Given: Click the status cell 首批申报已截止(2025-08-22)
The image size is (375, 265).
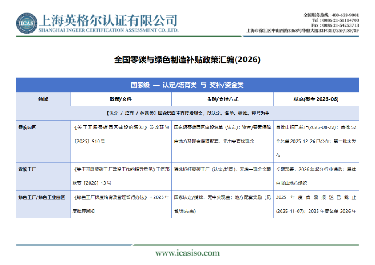Looking at the screenshot, I should (316, 141).
